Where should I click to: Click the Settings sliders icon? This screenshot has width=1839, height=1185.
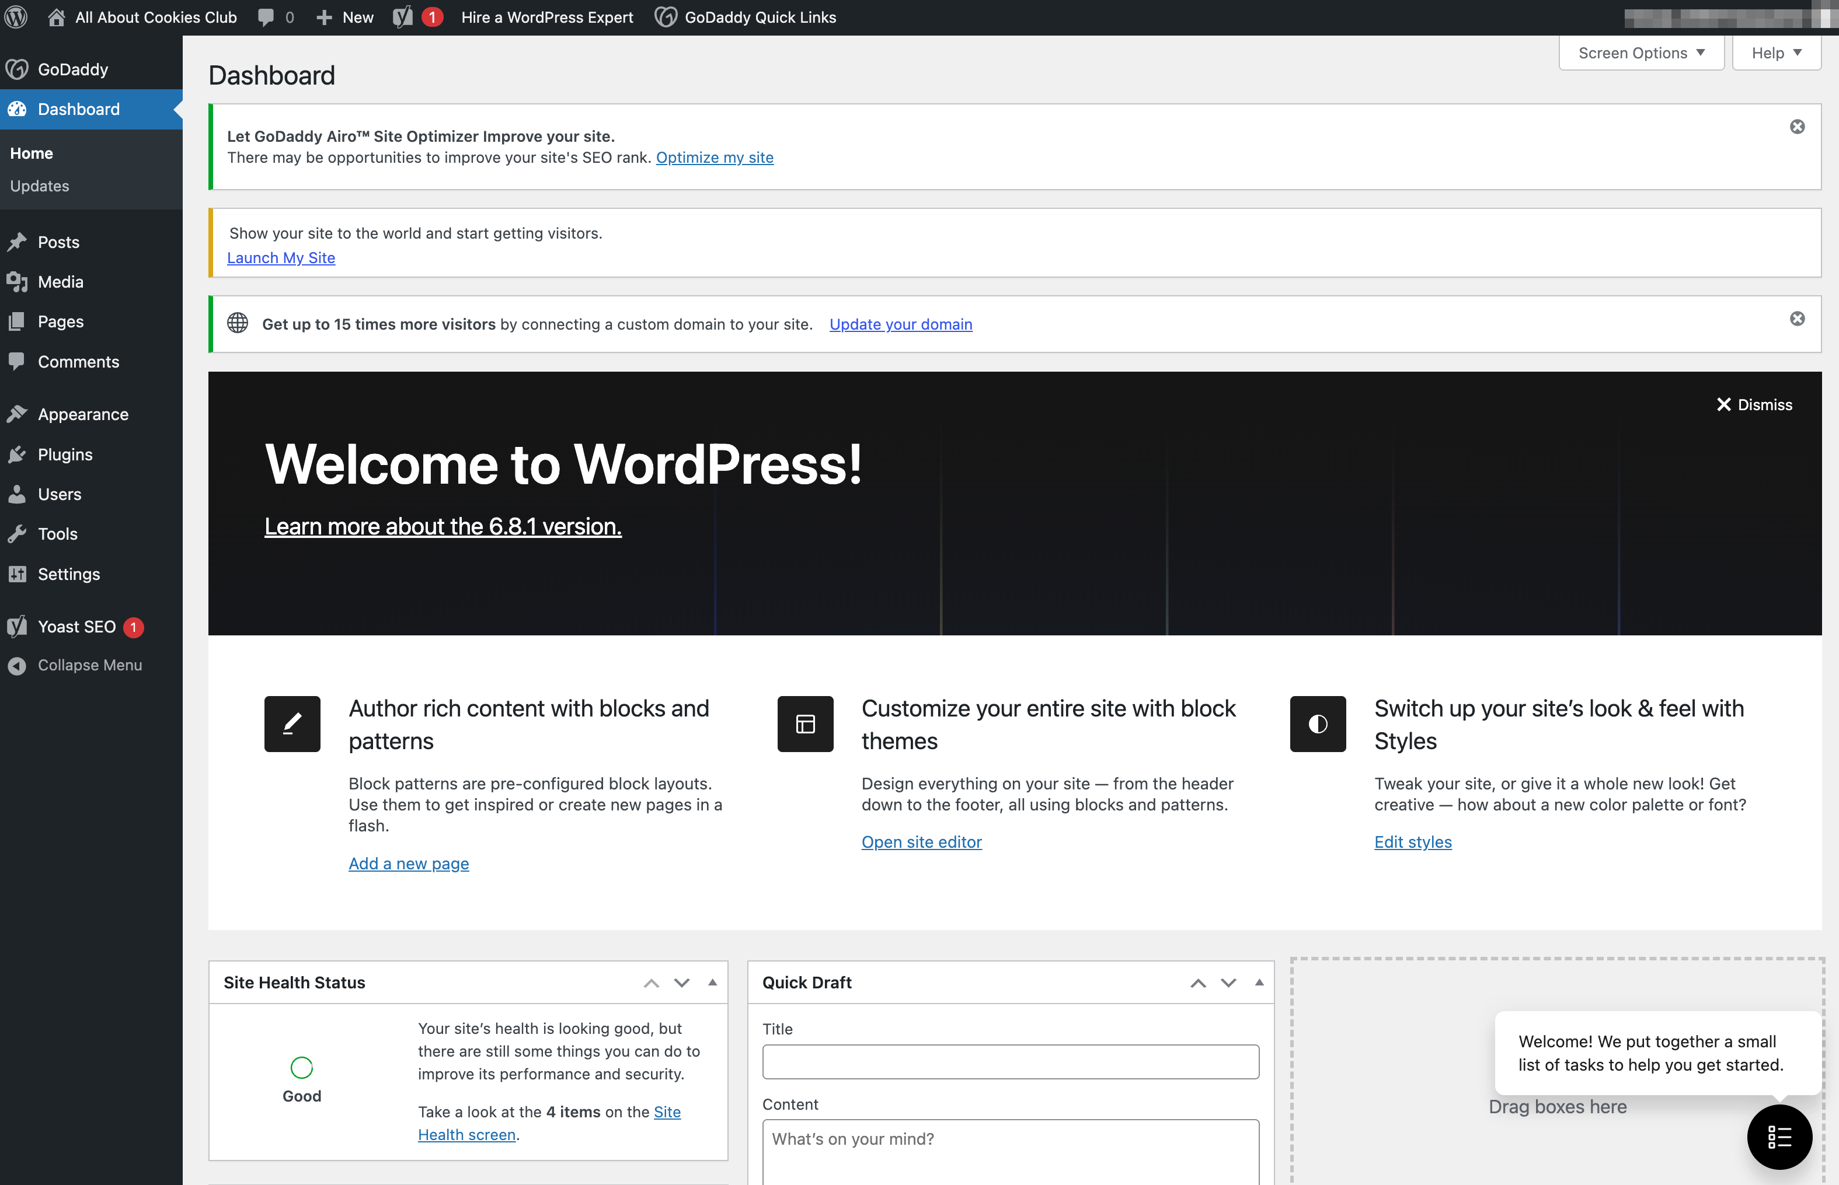pyautogui.click(x=17, y=574)
